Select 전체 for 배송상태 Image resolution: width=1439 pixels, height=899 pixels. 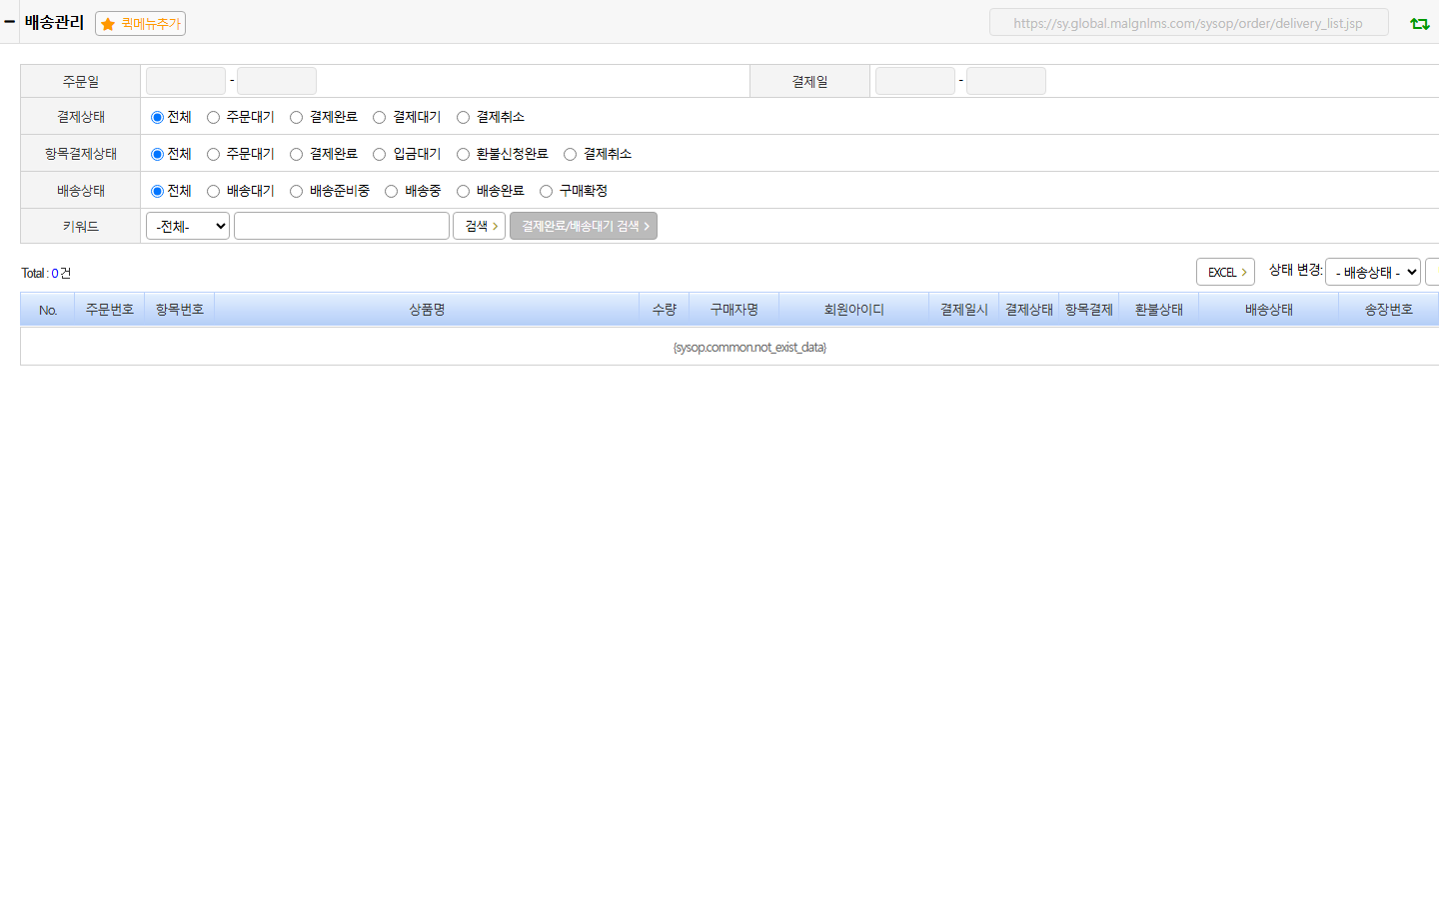point(157,191)
